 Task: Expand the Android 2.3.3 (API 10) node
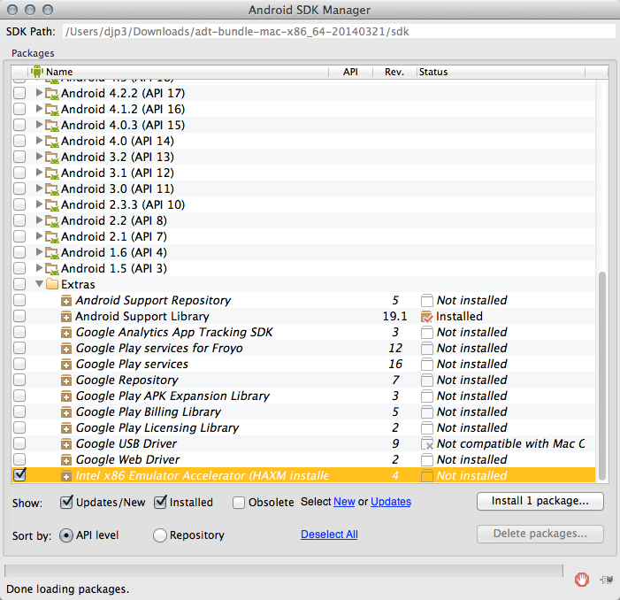pos(39,205)
